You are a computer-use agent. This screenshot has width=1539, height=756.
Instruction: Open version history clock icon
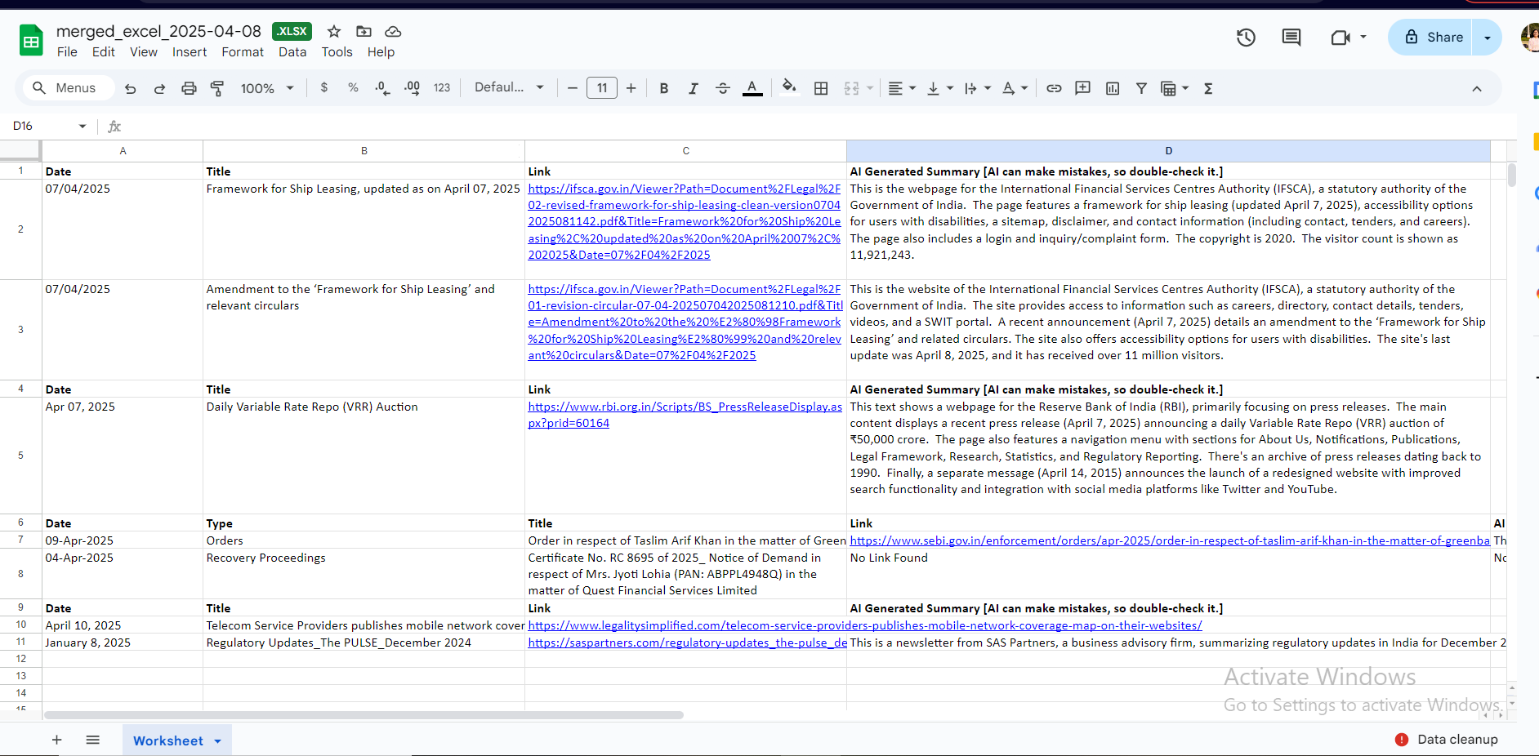point(1246,38)
